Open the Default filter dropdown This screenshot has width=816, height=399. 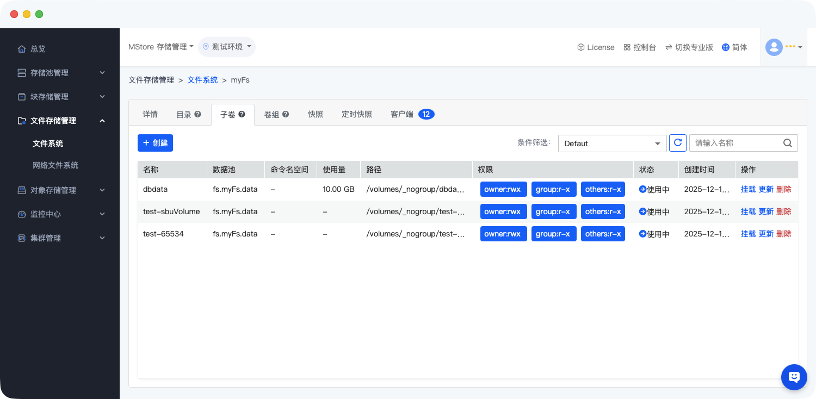tap(612, 144)
